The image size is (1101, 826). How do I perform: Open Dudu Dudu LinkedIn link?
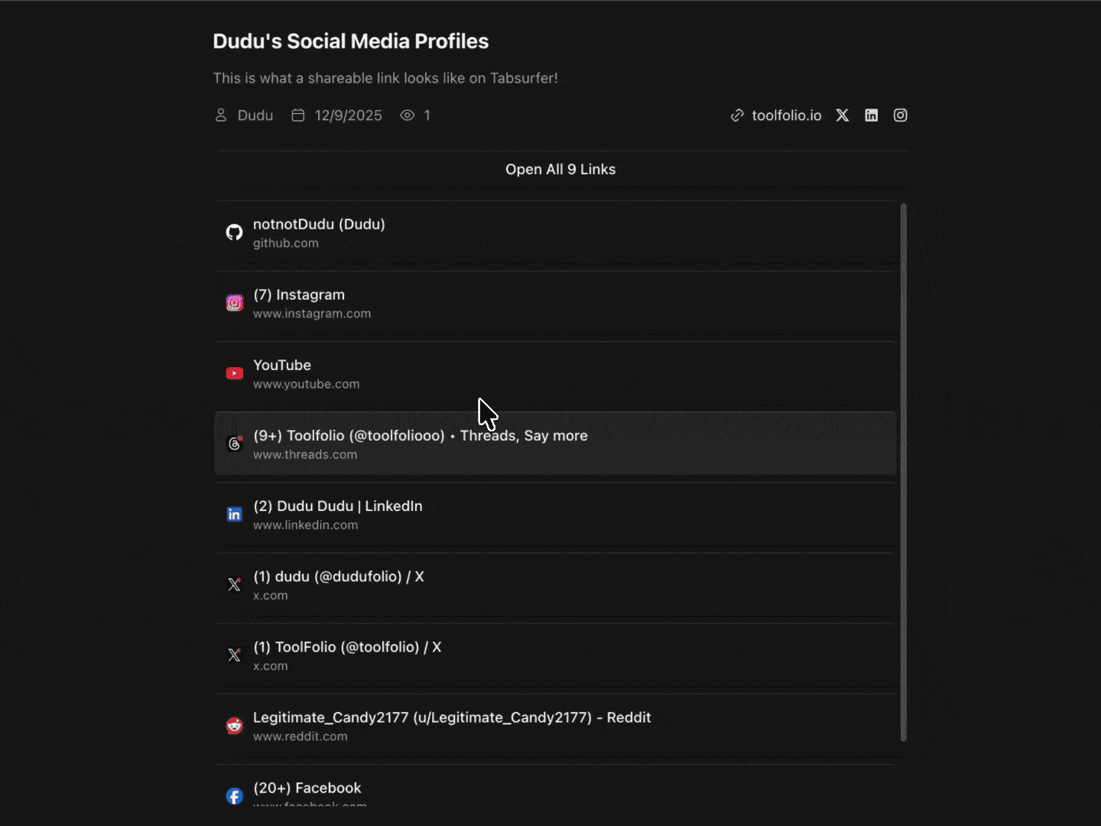[555, 514]
